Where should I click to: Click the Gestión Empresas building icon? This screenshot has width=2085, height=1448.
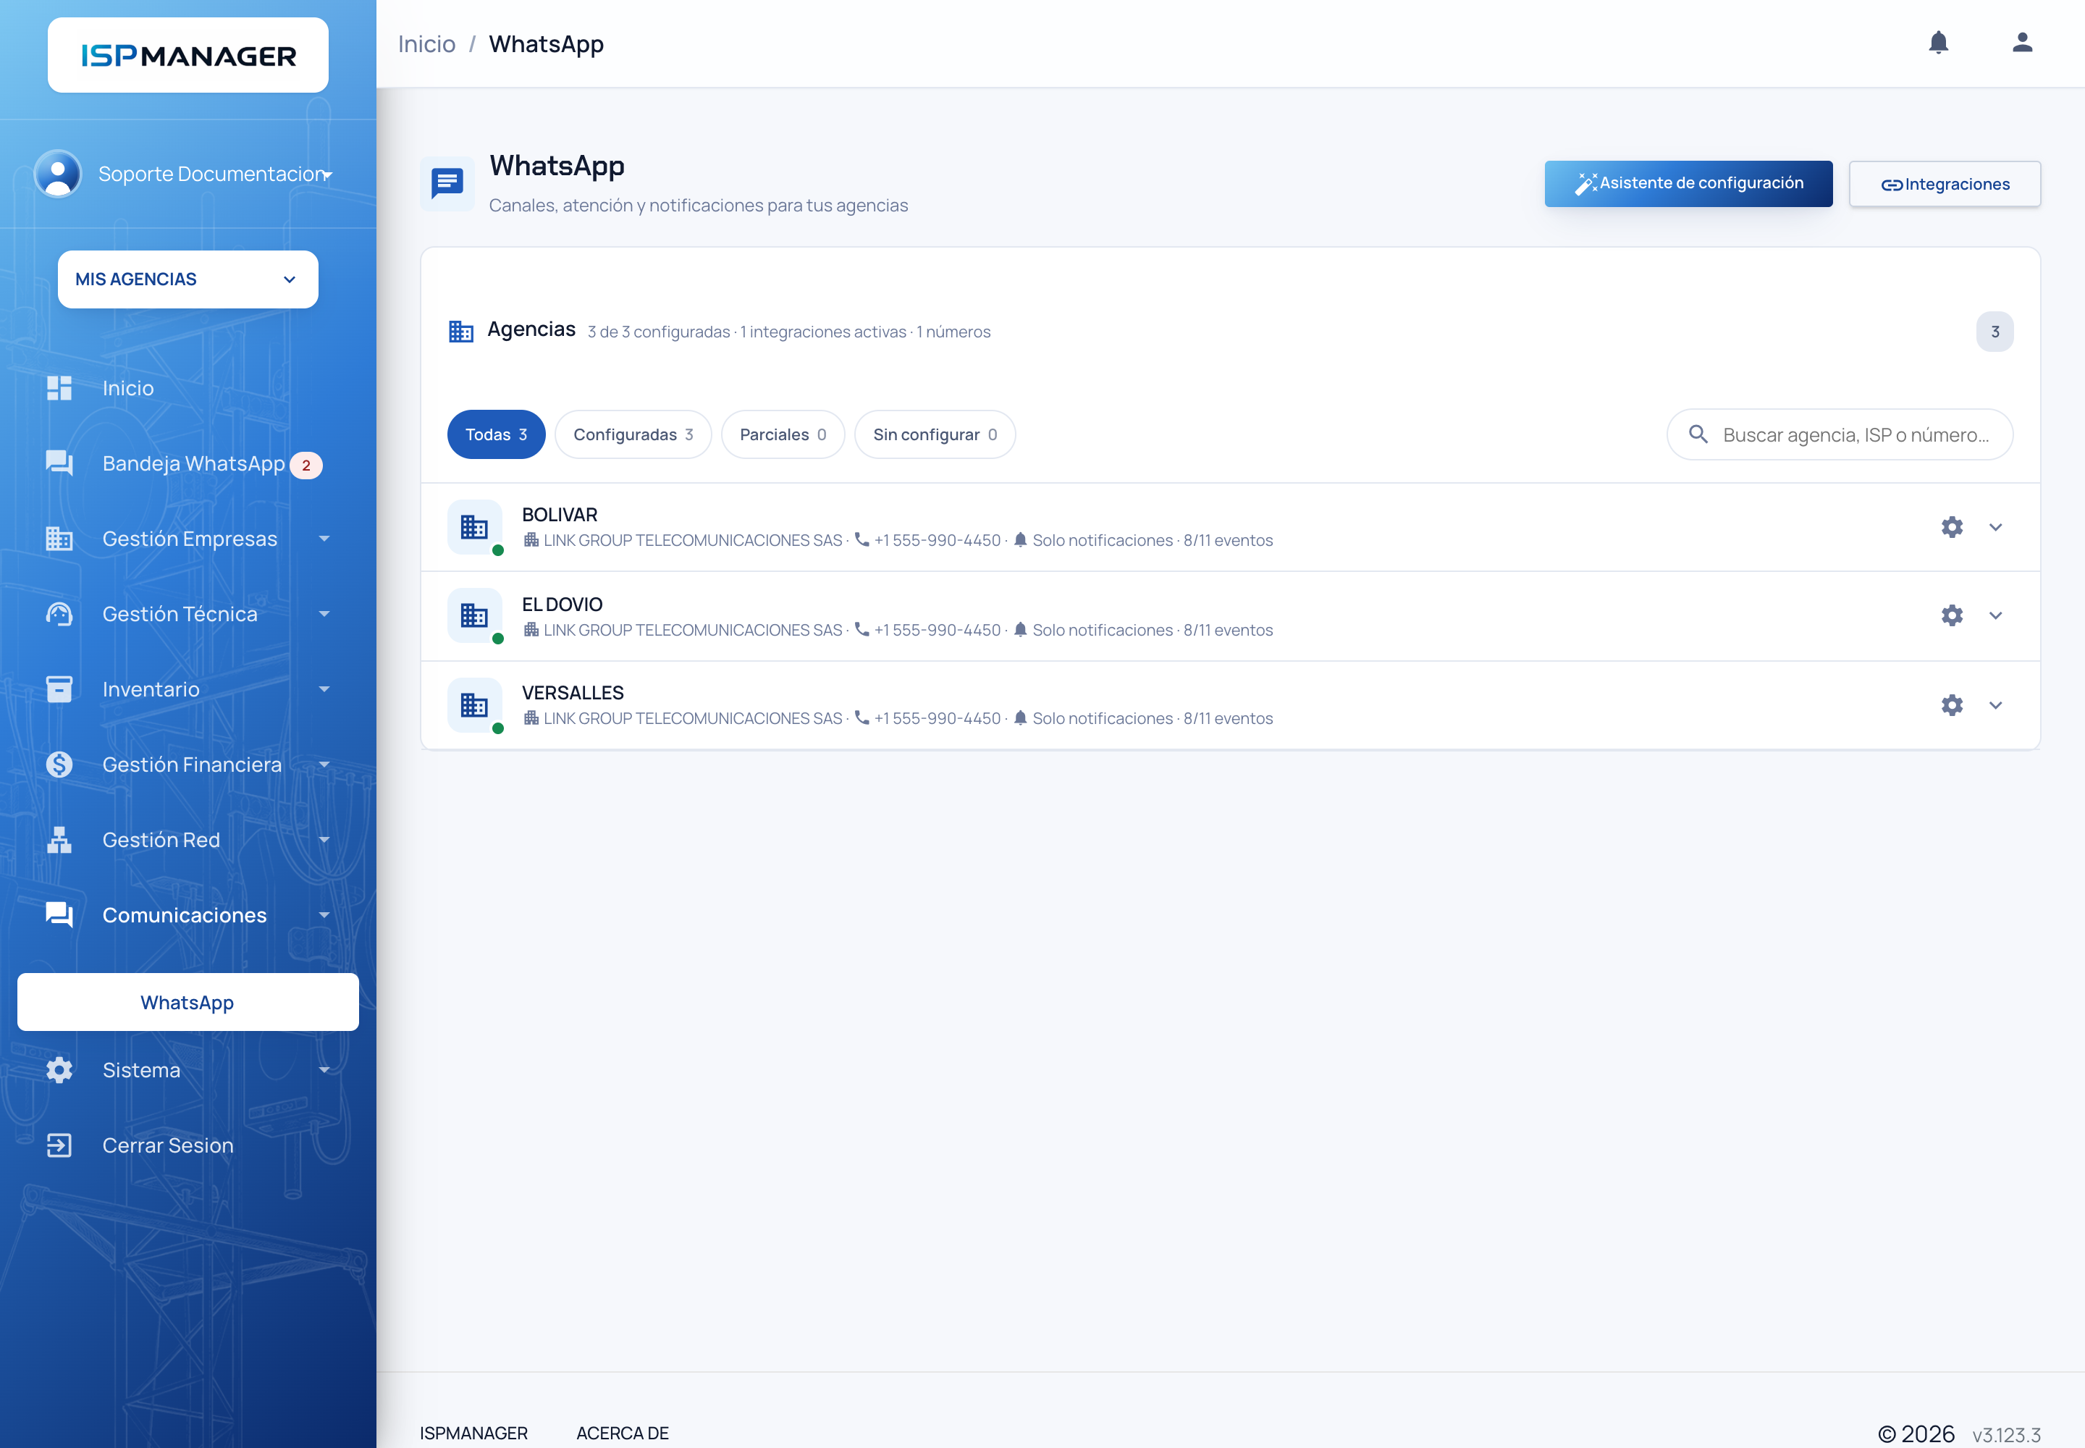59,539
